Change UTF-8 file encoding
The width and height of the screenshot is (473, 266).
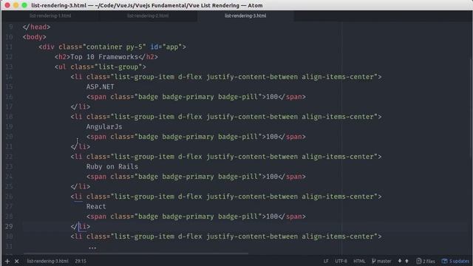click(x=341, y=261)
